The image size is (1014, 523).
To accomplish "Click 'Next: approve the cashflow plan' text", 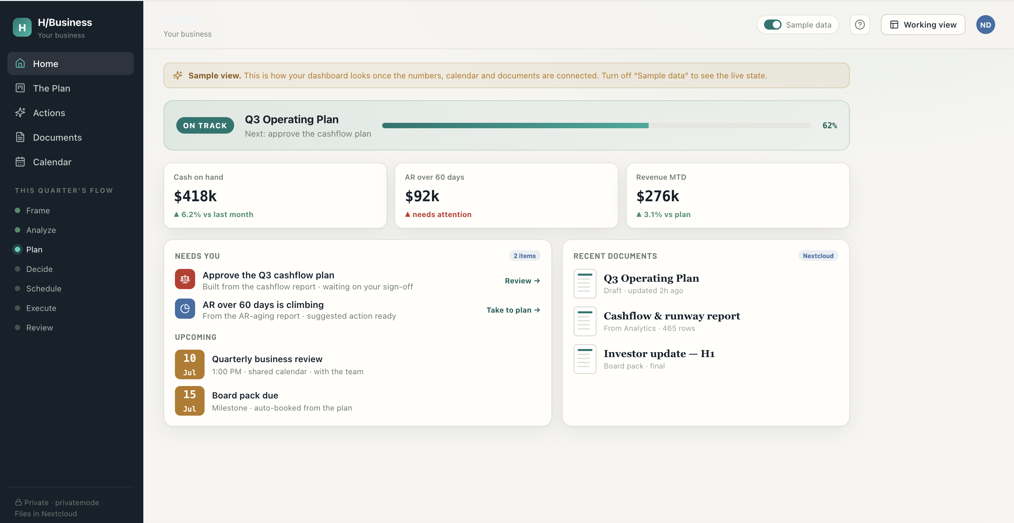I will [308, 134].
